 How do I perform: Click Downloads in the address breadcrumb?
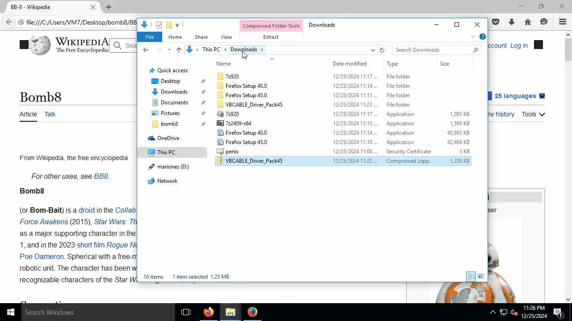244,49
